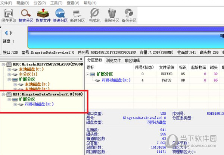Expand the 本地磁盘(C:) tree node
This screenshot has height=155, width=224.
pos(9,69)
